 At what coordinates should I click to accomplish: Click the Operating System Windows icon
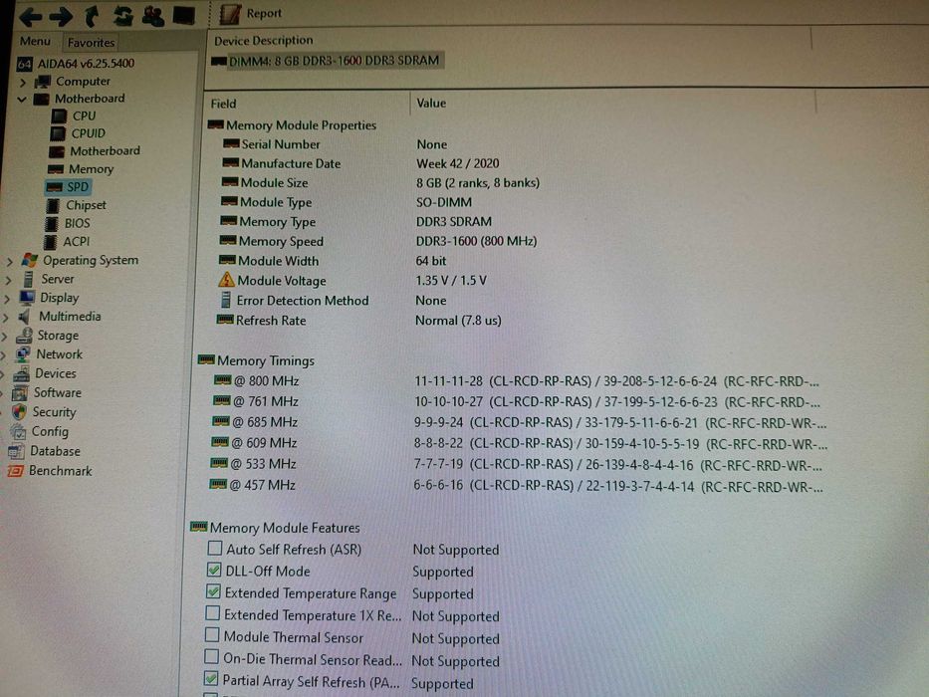pos(30,260)
